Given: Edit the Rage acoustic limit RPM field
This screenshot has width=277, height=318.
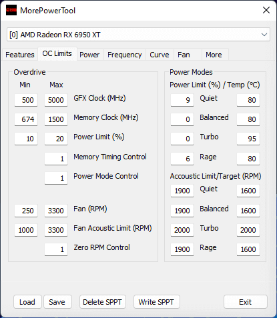Looking at the screenshot, I should [182, 249].
